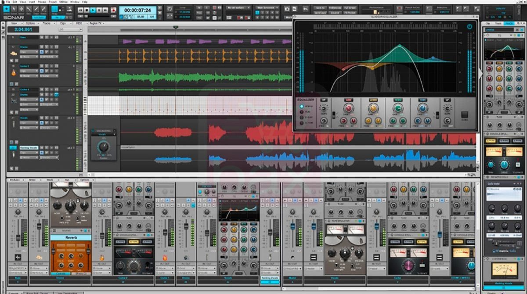Mute the Guitar 2 track
This screenshot has height=294, width=527.
tap(42, 66)
